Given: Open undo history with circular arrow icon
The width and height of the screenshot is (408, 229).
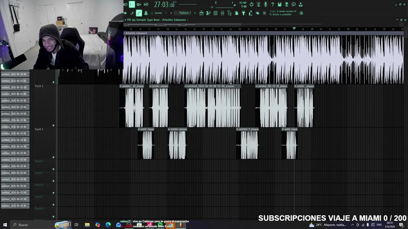Looking at the screenshot, I should point(251,4).
